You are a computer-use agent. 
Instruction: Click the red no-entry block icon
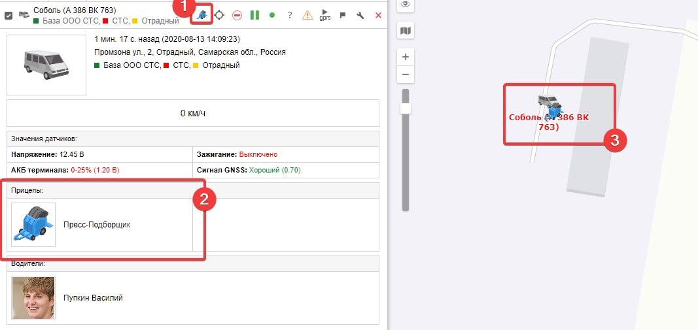(237, 14)
